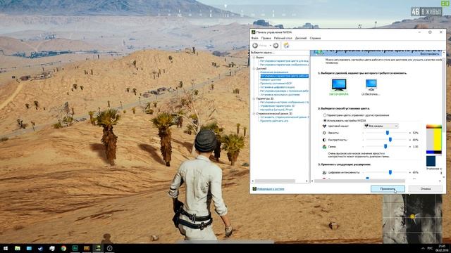Open the Файл menu
This screenshot has height=253, width=451.
tap(254, 38)
